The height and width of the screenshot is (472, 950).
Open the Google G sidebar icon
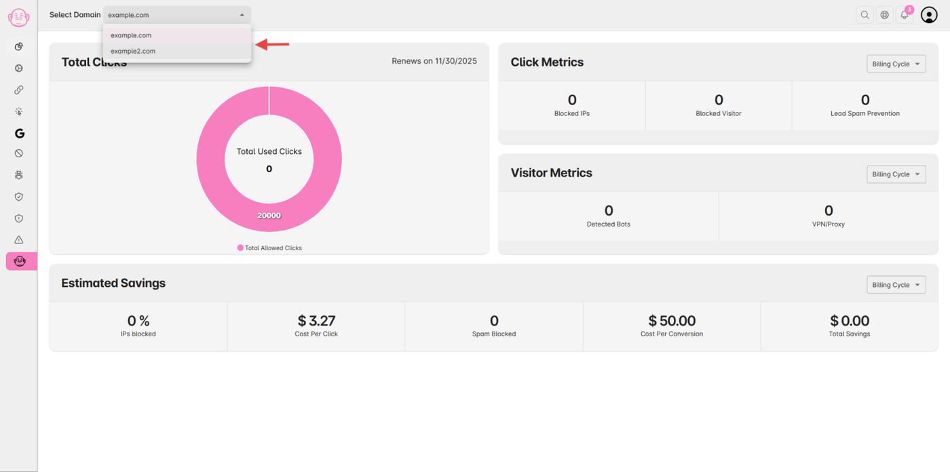tap(19, 134)
